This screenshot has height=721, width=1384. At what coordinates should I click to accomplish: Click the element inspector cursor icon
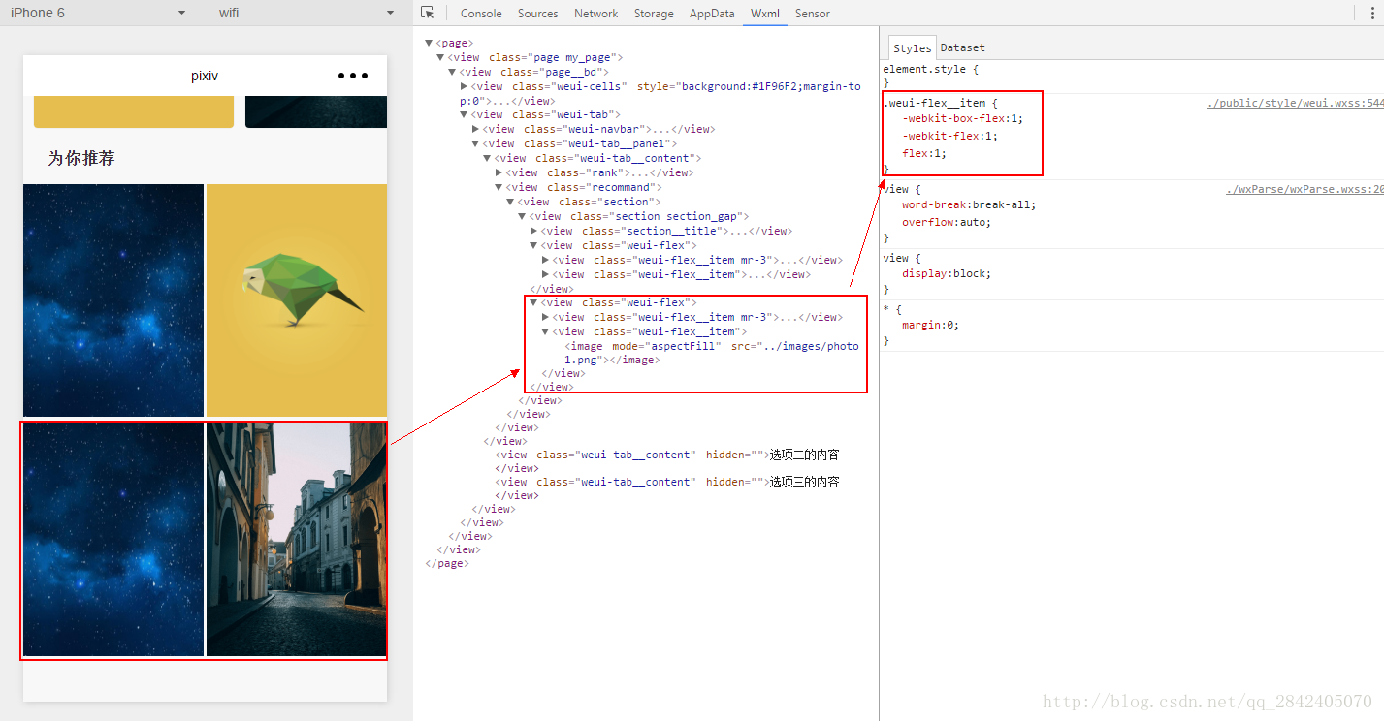(427, 13)
